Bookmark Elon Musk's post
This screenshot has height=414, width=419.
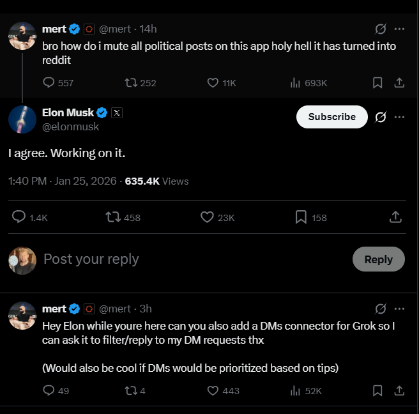(301, 217)
